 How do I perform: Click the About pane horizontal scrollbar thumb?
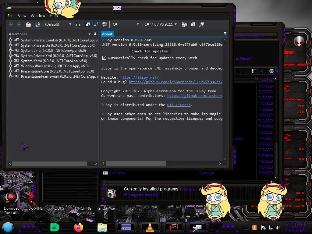[136, 164]
